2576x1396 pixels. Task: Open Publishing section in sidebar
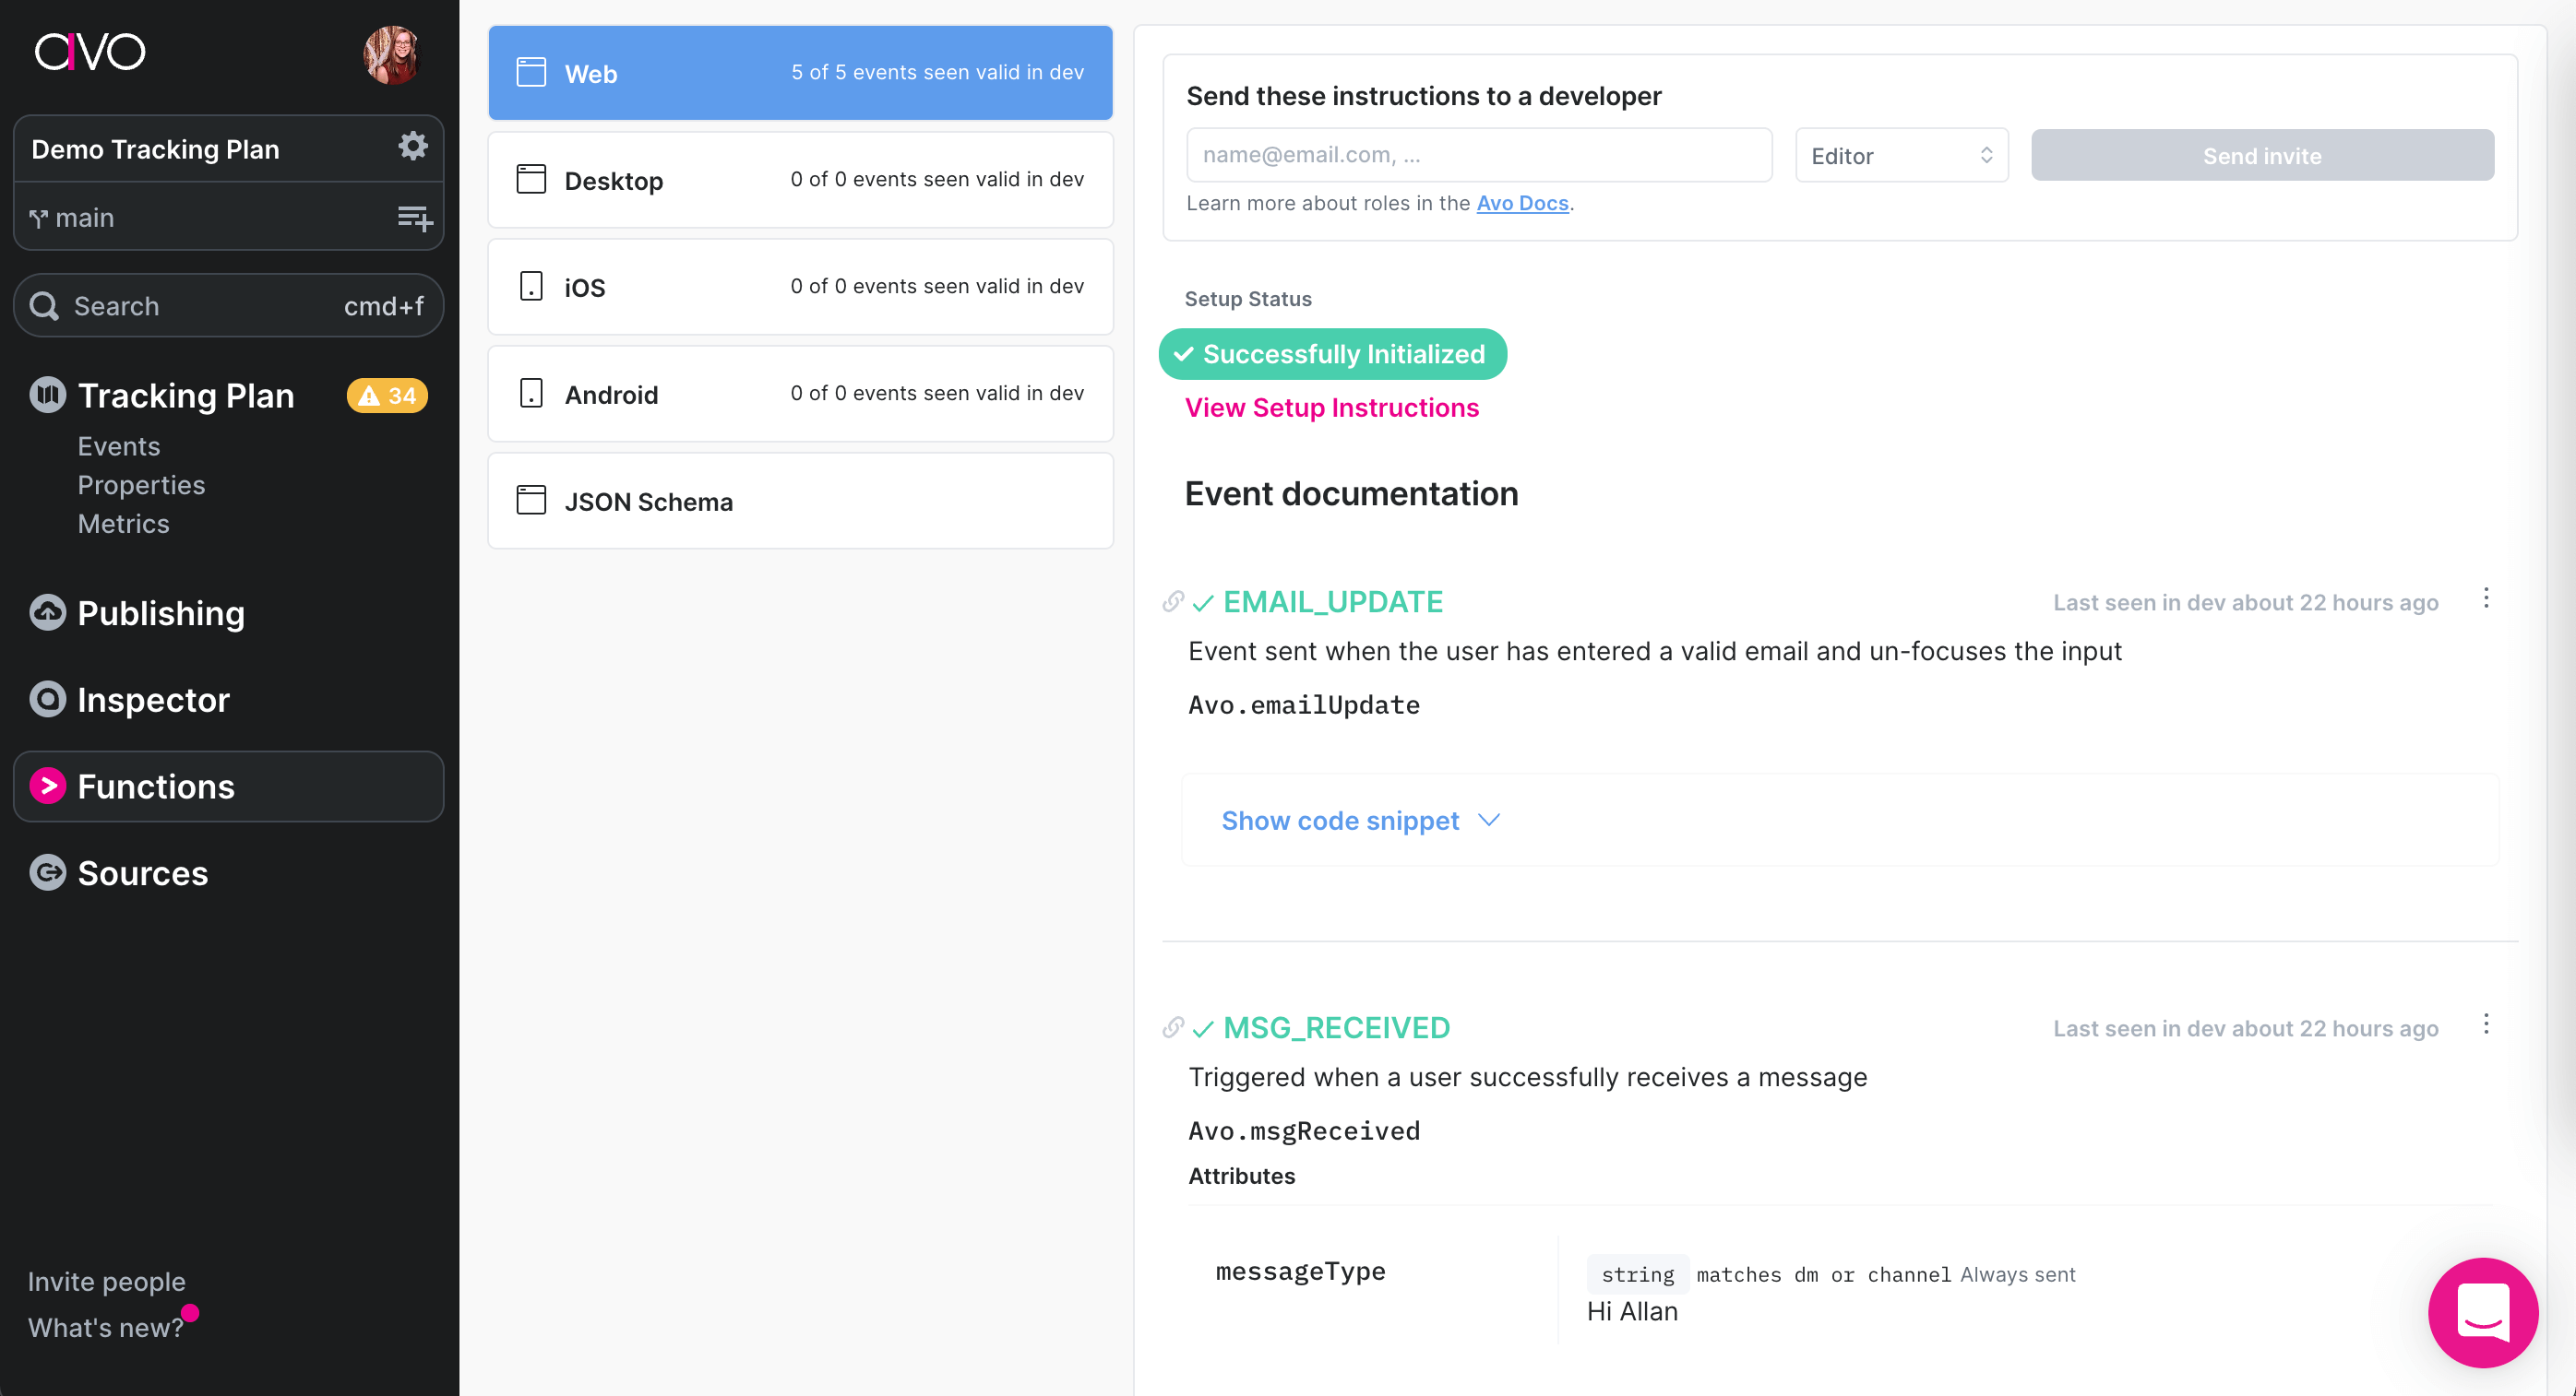click(160, 613)
